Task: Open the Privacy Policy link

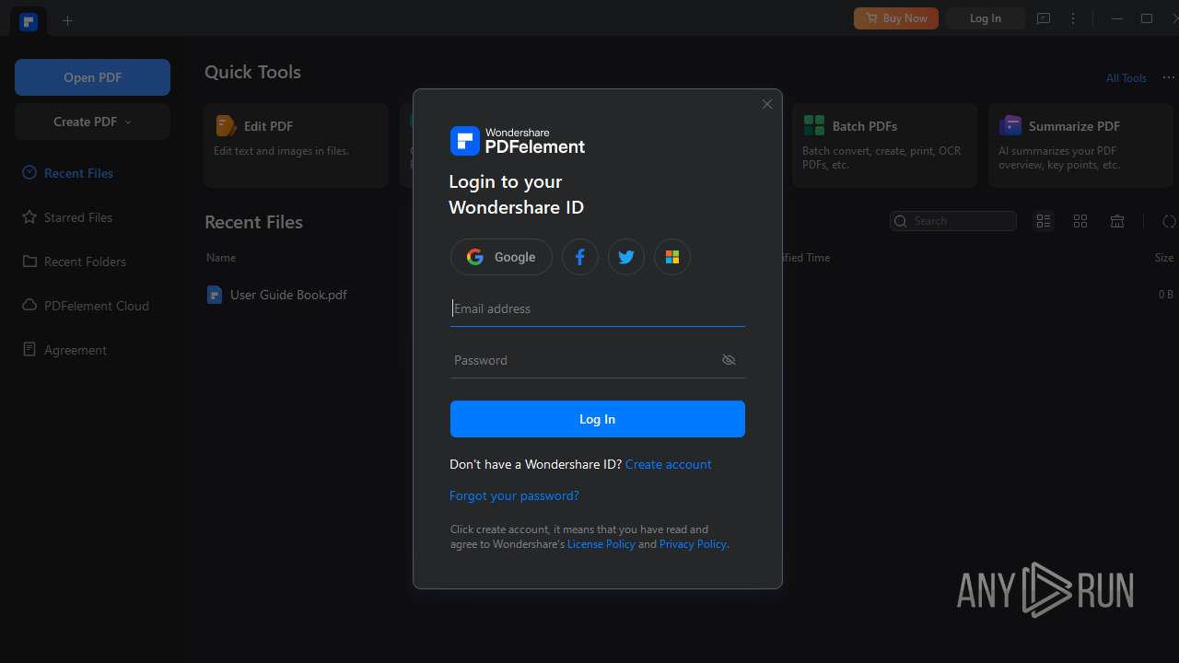Action: click(x=693, y=544)
